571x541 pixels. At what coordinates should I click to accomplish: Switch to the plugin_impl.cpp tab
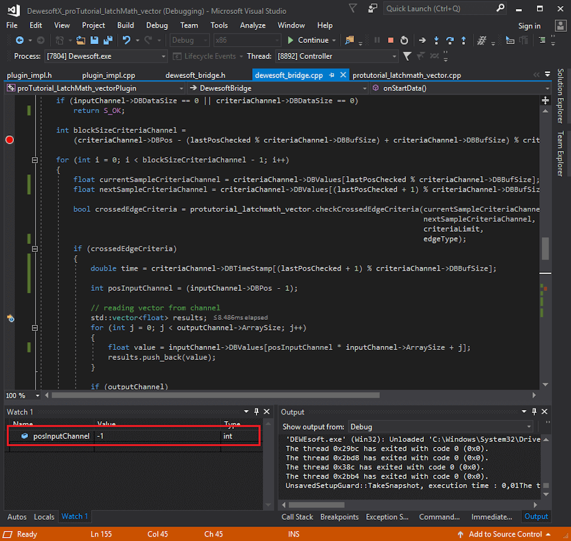click(x=109, y=75)
